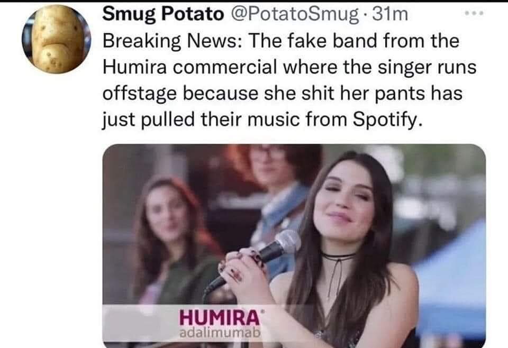Viewport: 508px width, 348px height.
Task: Click the word Spotify in the tweet
Action: point(387,120)
